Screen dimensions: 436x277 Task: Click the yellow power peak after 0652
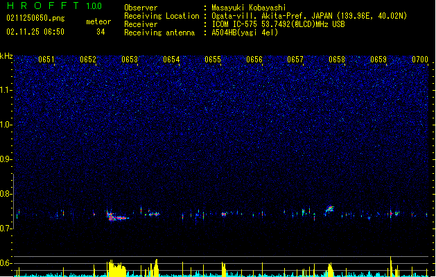[116, 268]
